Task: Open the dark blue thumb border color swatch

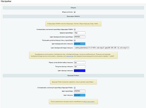Action: 80,71
